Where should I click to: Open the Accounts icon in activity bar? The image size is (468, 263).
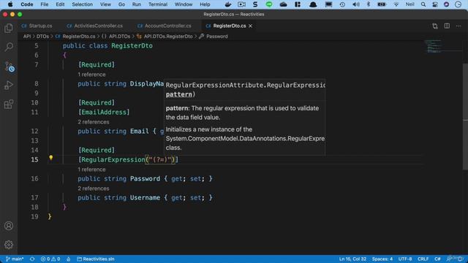point(9,226)
